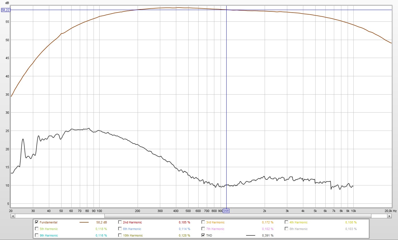Click the left scroll arrow of horizontal scrollbar

tap(13, 216)
